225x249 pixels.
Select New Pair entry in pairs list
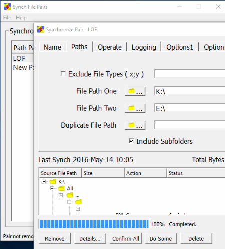23,67
